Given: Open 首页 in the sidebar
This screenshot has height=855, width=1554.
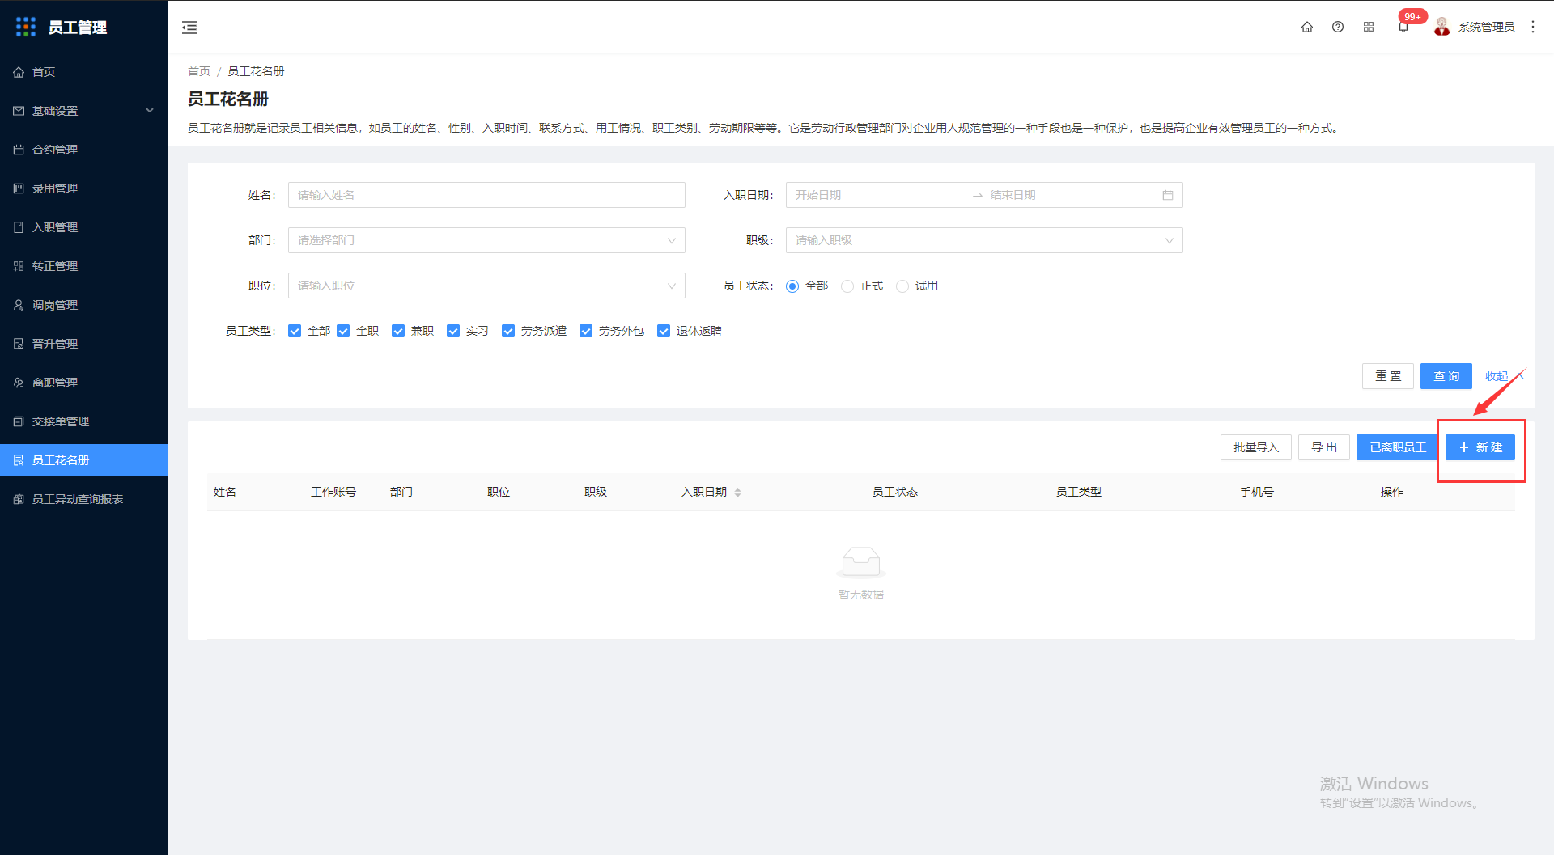Looking at the screenshot, I should pyautogui.click(x=84, y=72).
